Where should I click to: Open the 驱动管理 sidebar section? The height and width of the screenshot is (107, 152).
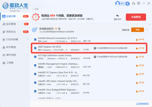pos(15,24)
